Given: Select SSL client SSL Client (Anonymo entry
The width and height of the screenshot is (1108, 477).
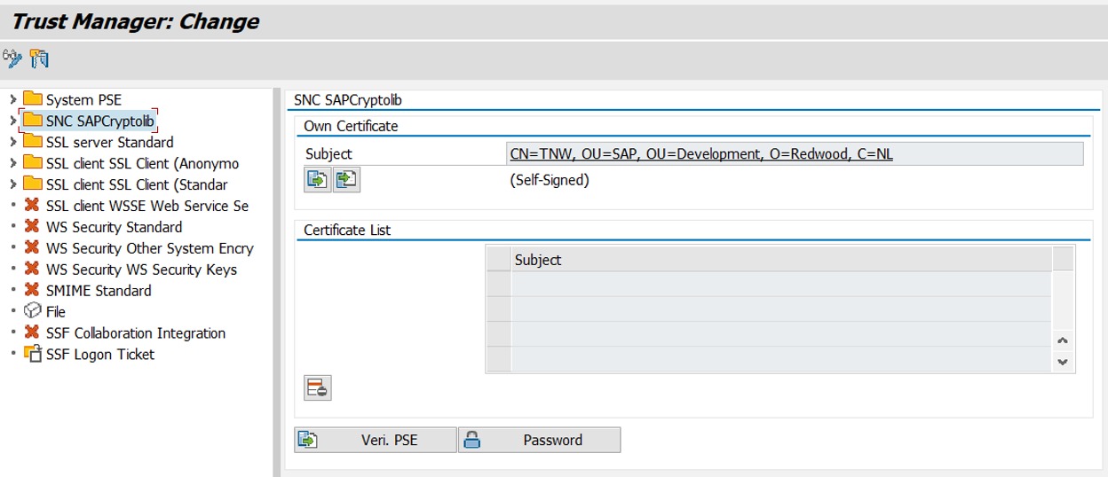Looking at the screenshot, I should click(142, 163).
